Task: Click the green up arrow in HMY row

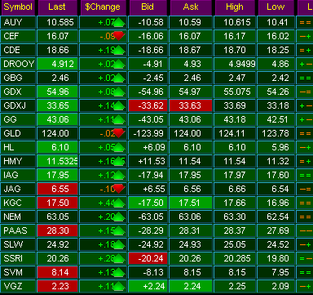Action: point(119,161)
